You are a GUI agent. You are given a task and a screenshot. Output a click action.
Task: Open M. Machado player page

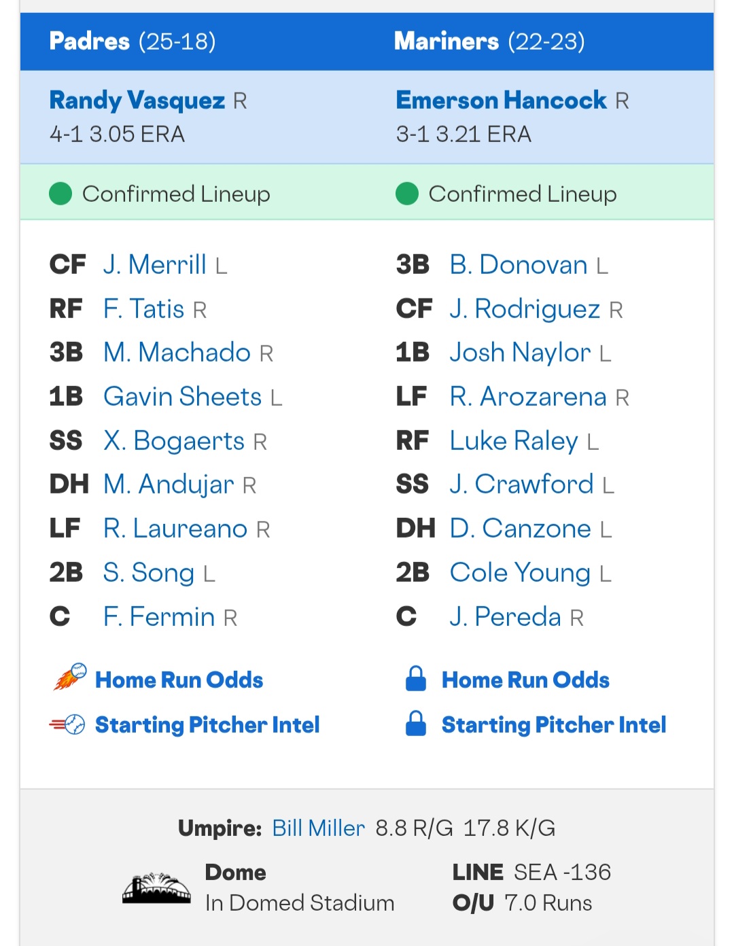pos(177,353)
